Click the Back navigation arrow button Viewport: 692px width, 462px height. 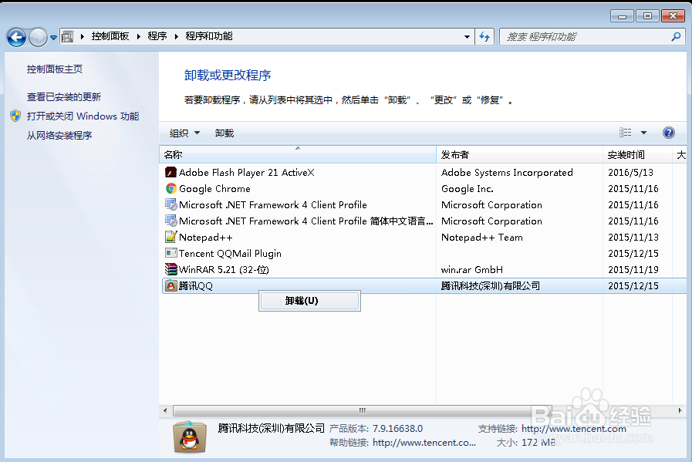coord(17,37)
